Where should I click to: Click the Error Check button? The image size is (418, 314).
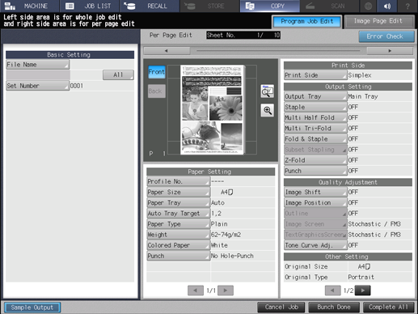(386, 36)
